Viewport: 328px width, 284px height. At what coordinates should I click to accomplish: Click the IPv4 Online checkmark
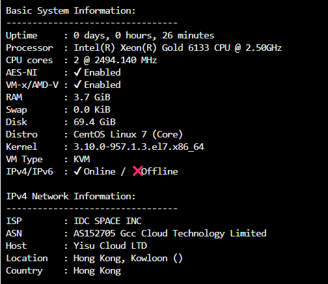coord(77,171)
